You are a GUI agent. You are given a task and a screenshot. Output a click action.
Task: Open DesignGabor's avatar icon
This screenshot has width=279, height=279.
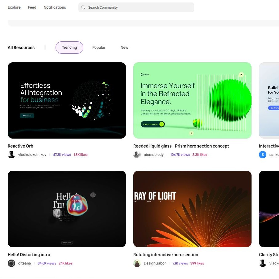point(137,263)
